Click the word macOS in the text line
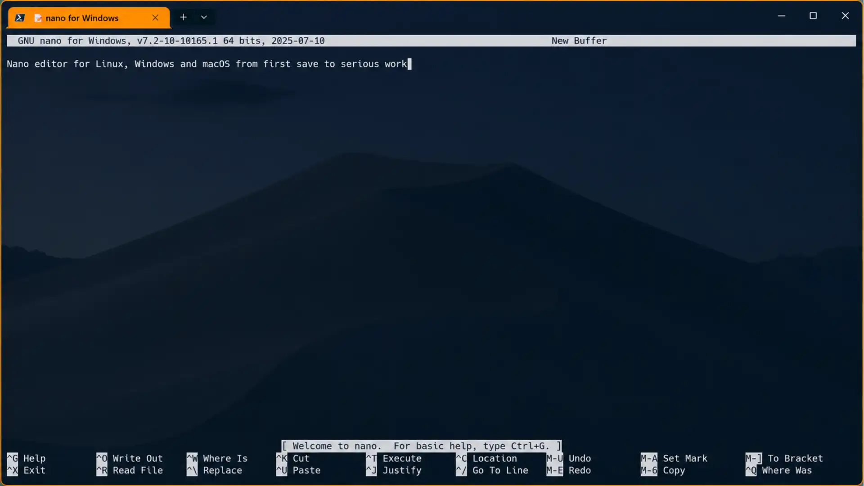The width and height of the screenshot is (864, 486). 216,64
